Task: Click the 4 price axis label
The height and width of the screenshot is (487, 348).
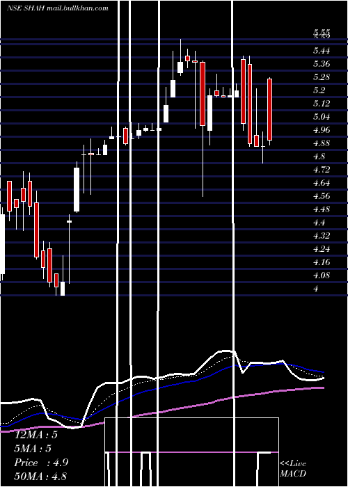Action: pyautogui.click(x=316, y=289)
